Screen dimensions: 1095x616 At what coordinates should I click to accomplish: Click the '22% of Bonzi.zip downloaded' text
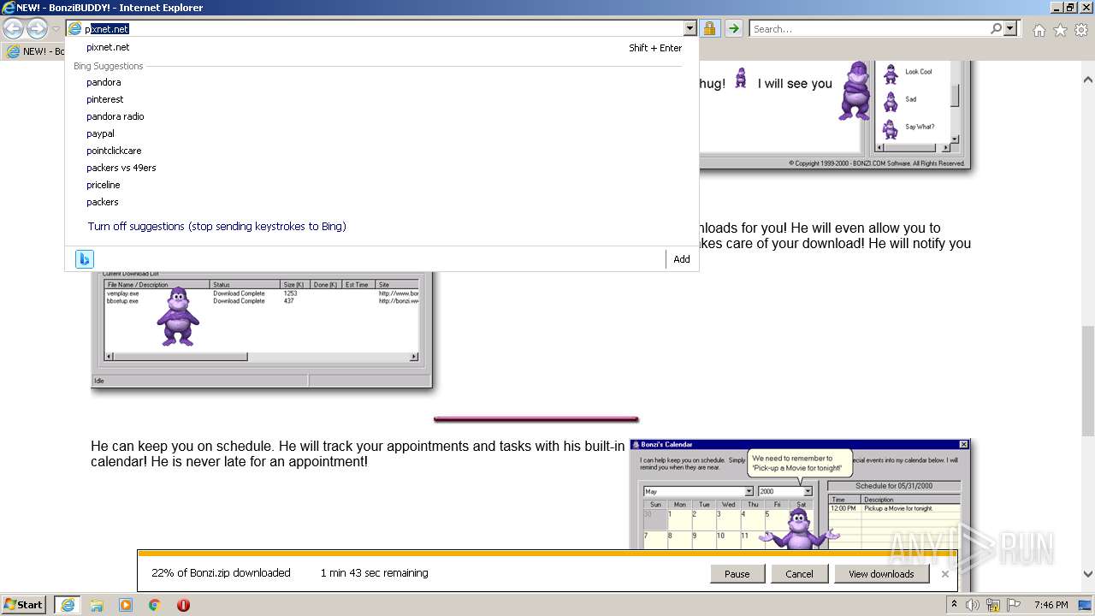[221, 573]
